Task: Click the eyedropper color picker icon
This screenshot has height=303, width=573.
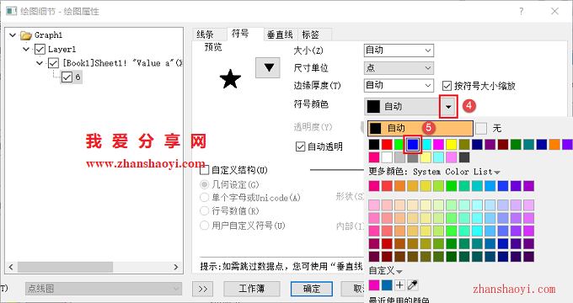Action: click(x=413, y=285)
